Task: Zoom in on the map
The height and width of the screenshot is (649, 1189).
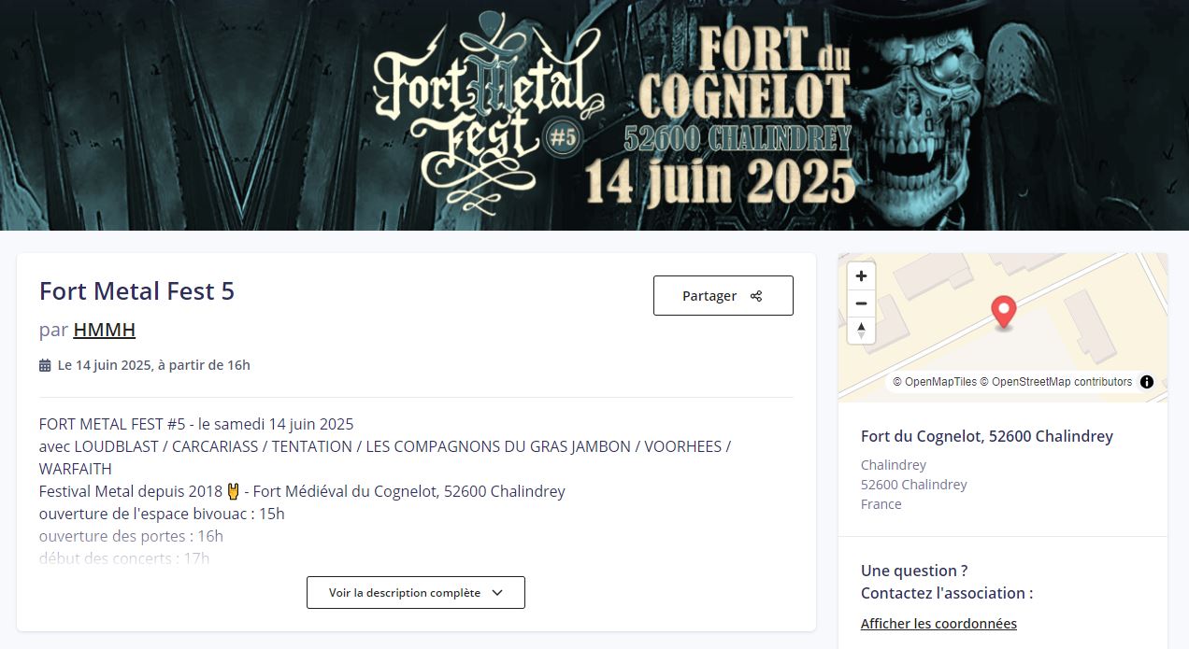Action: [x=861, y=276]
